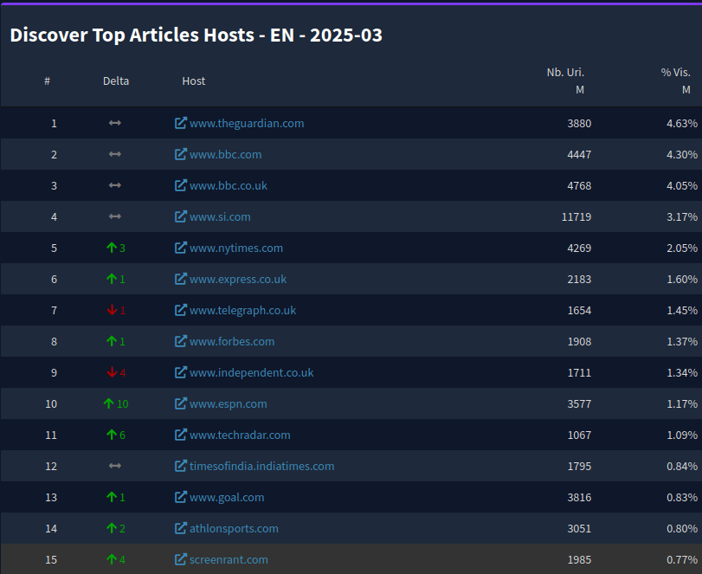Click the green up arrow in nytimes row
The image size is (702, 574).
click(x=112, y=248)
